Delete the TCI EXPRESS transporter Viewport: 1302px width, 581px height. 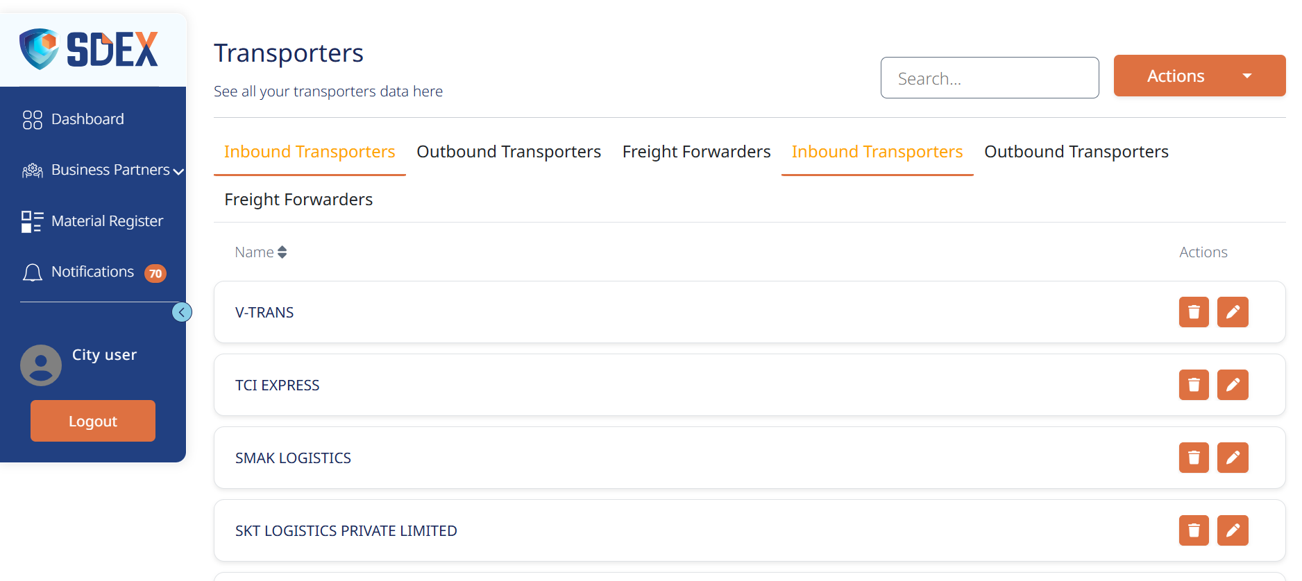coord(1194,385)
